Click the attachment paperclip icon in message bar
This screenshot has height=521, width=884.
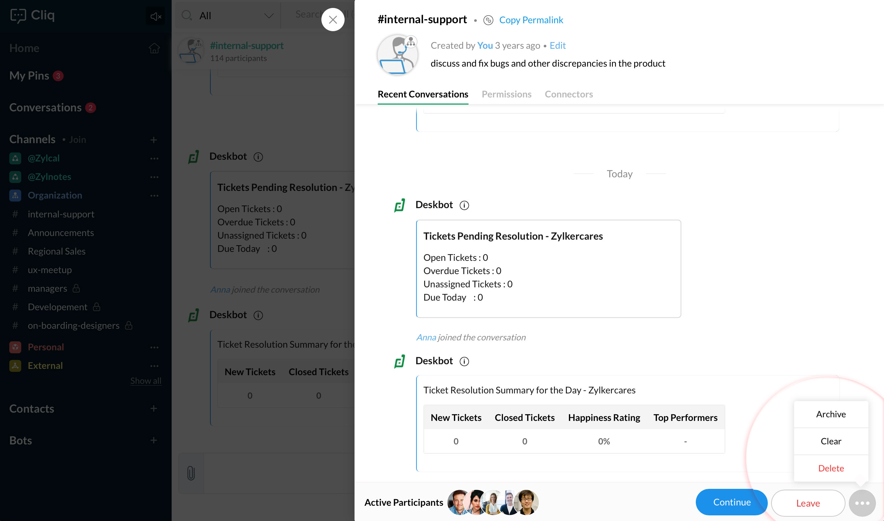pos(192,473)
